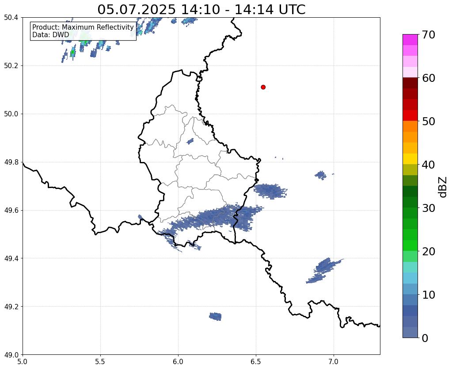The image size is (452, 369).
Task: Click the yellow colorbar segment near 40
Action: [410, 159]
